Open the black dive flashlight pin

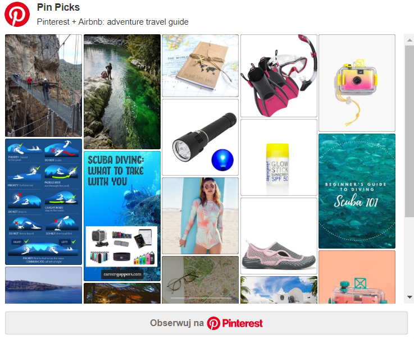click(200, 137)
